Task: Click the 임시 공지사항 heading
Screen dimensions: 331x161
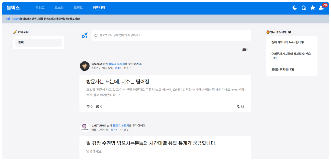Action: click(x=278, y=32)
